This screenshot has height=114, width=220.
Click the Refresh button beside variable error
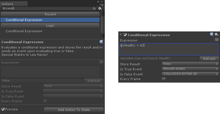point(209,59)
